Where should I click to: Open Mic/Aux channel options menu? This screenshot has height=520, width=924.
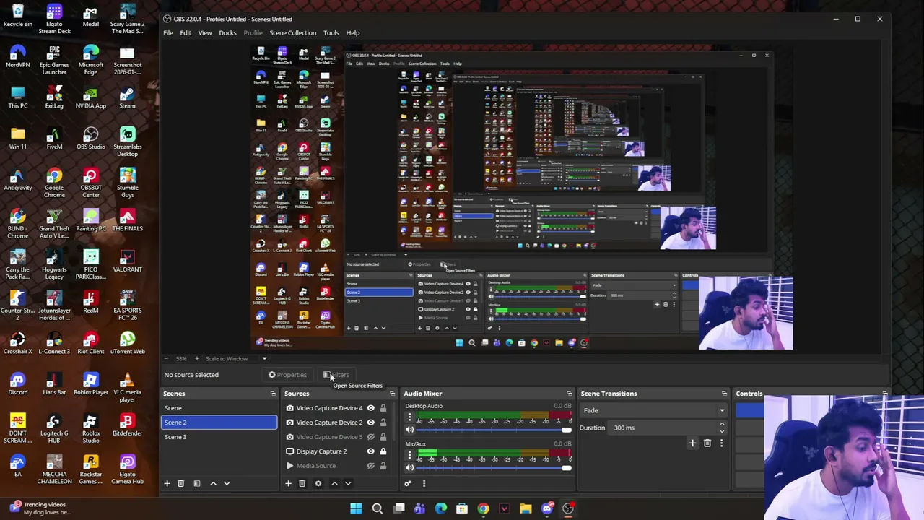[409, 456]
